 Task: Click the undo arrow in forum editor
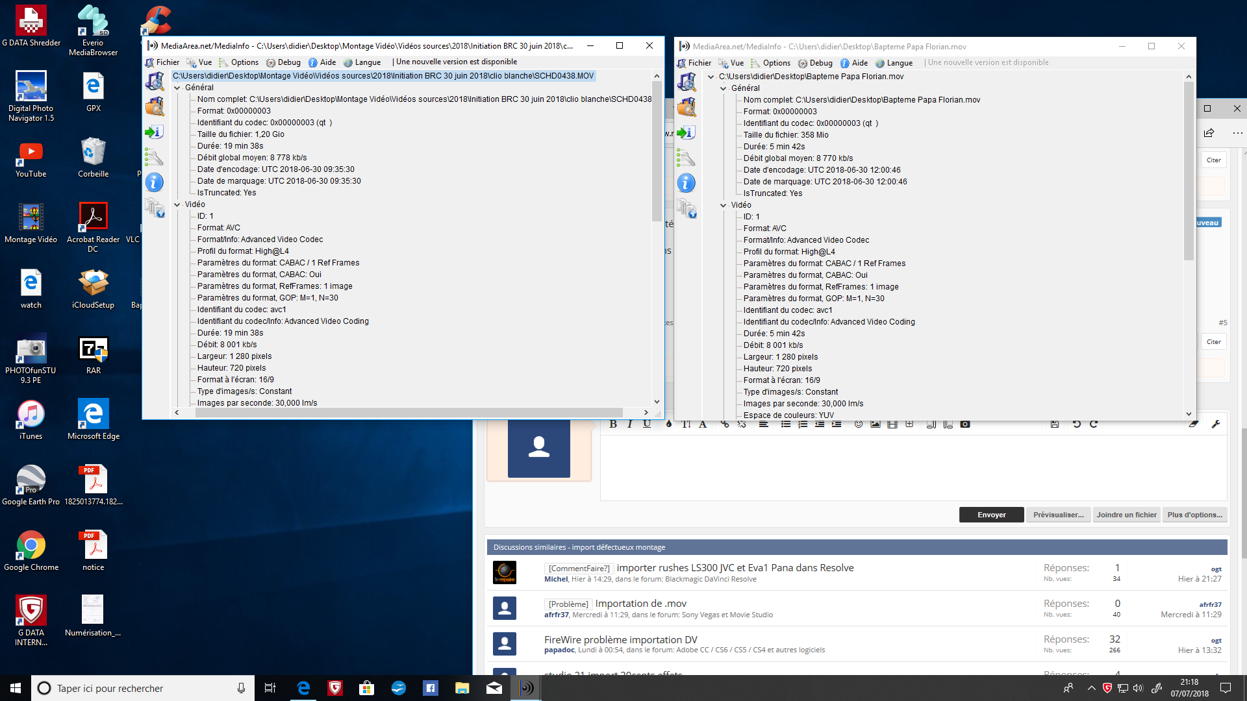click(x=1076, y=424)
